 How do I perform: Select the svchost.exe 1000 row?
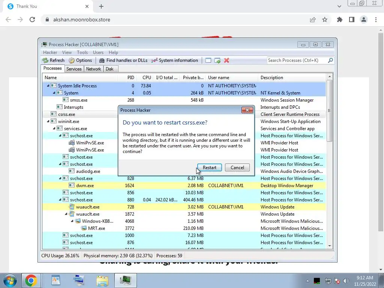coord(184,235)
